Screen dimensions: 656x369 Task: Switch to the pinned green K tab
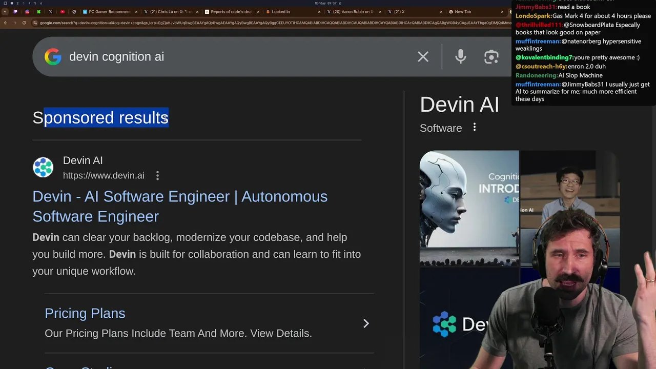(39, 12)
